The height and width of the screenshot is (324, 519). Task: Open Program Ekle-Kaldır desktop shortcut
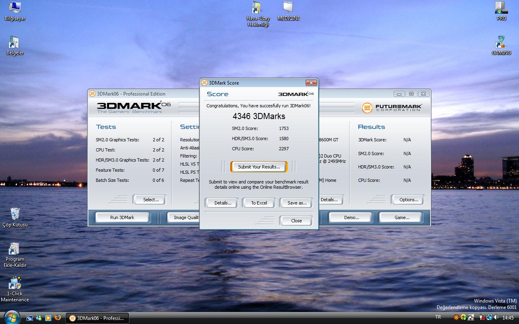(x=15, y=255)
